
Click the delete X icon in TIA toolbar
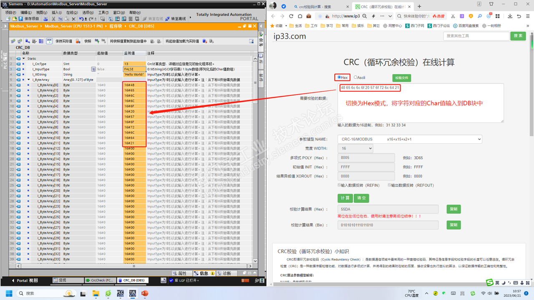tap(74, 19)
